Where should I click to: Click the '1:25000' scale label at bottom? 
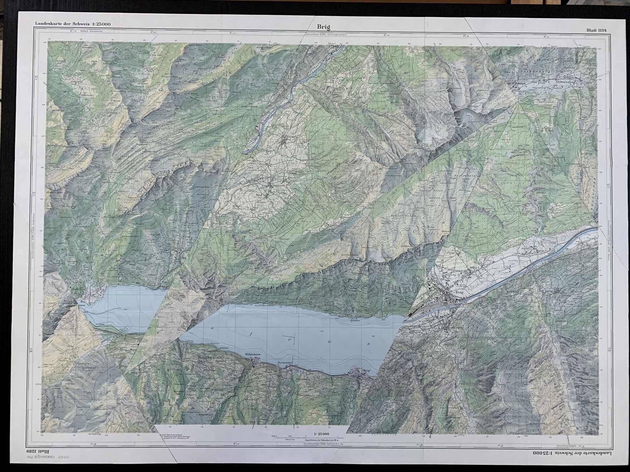click(322, 434)
